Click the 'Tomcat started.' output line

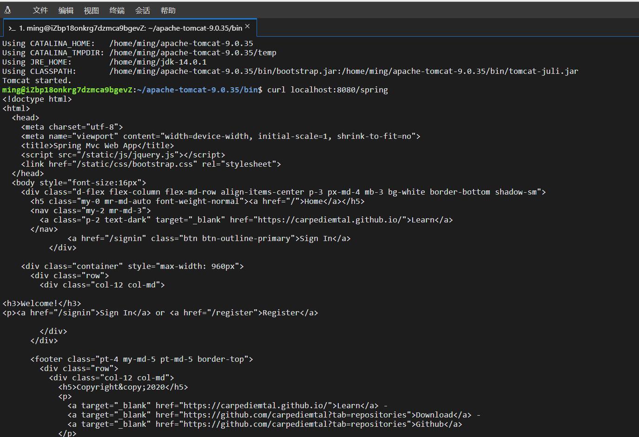tap(37, 80)
